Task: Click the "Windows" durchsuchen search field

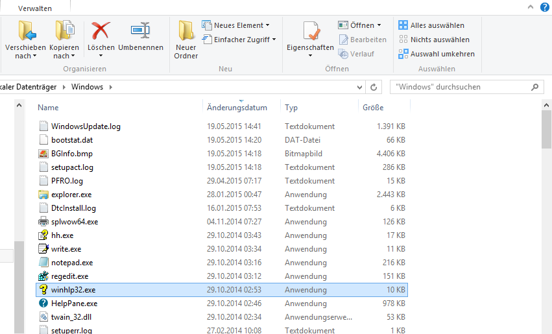Action: 461,87
